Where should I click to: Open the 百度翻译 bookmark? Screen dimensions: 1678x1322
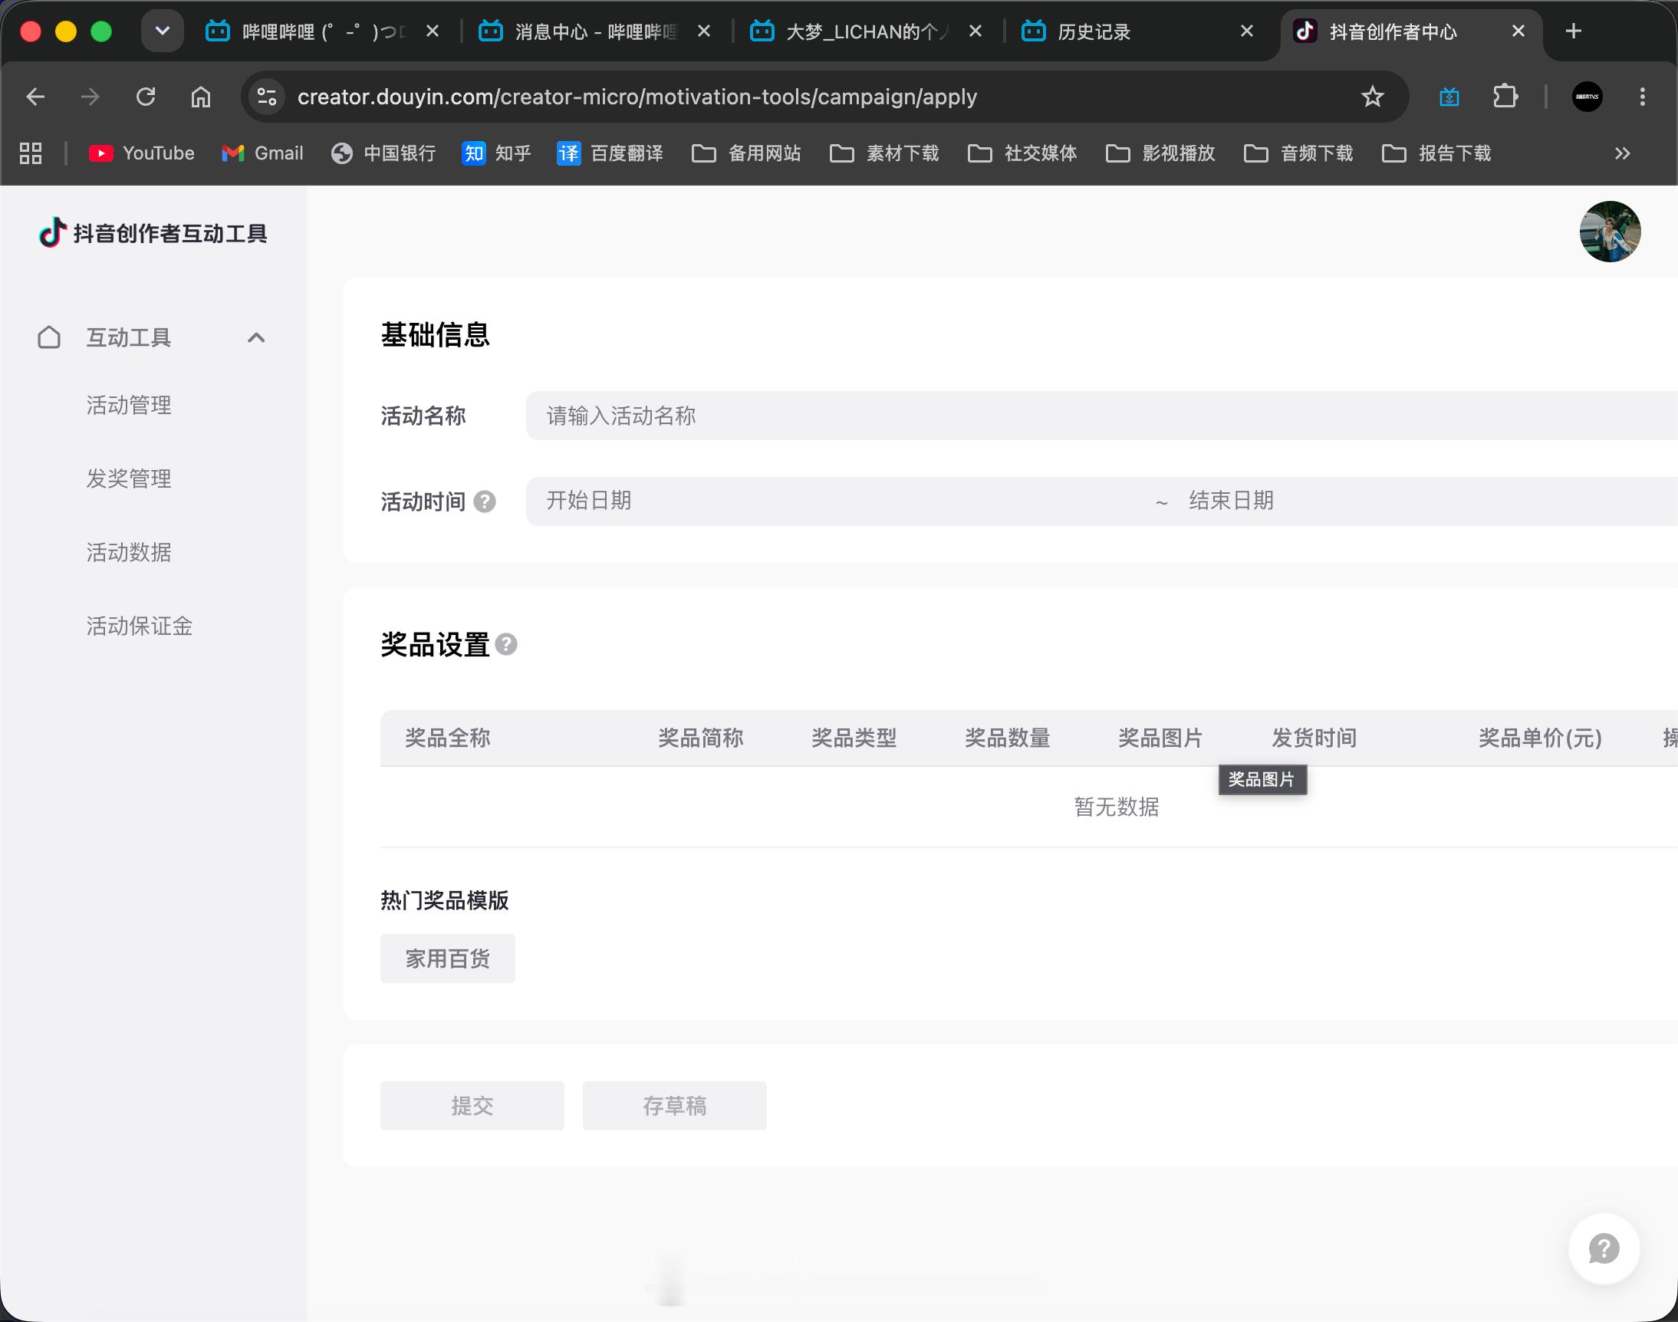coord(610,153)
